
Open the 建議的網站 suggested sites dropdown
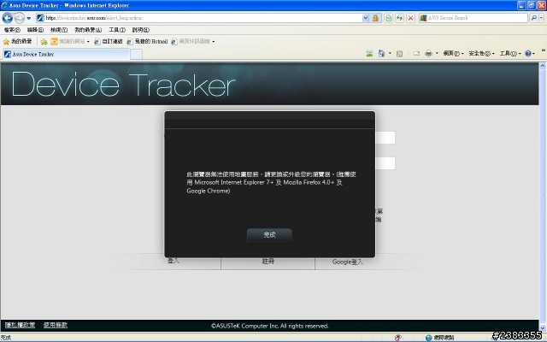(x=70, y=42)
